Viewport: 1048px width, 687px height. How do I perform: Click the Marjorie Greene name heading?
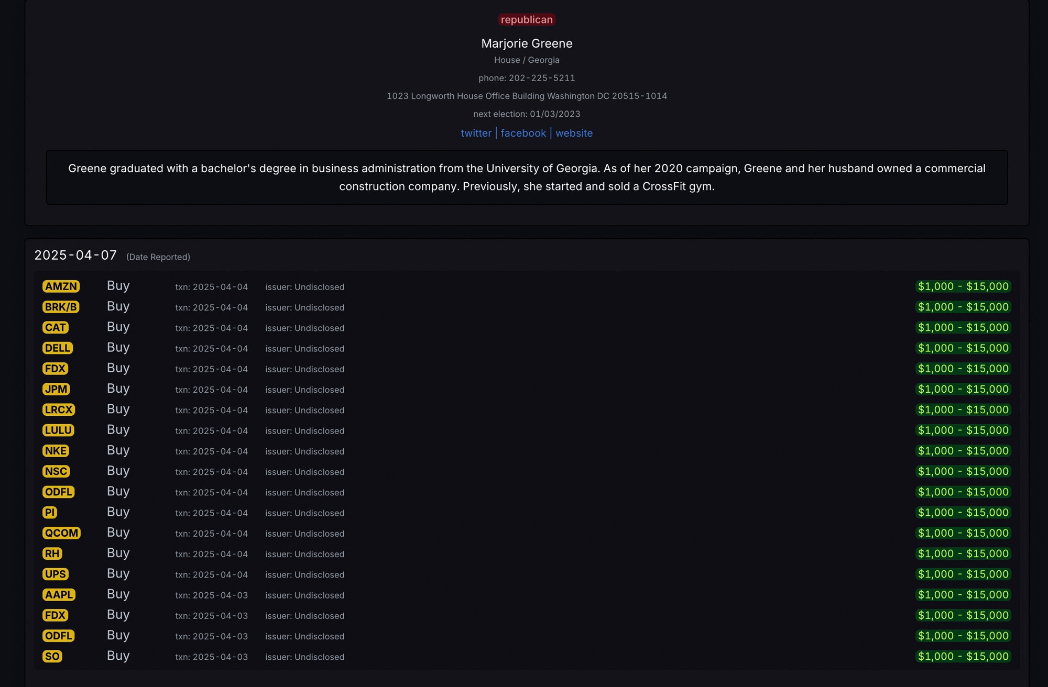pos(527,43)
